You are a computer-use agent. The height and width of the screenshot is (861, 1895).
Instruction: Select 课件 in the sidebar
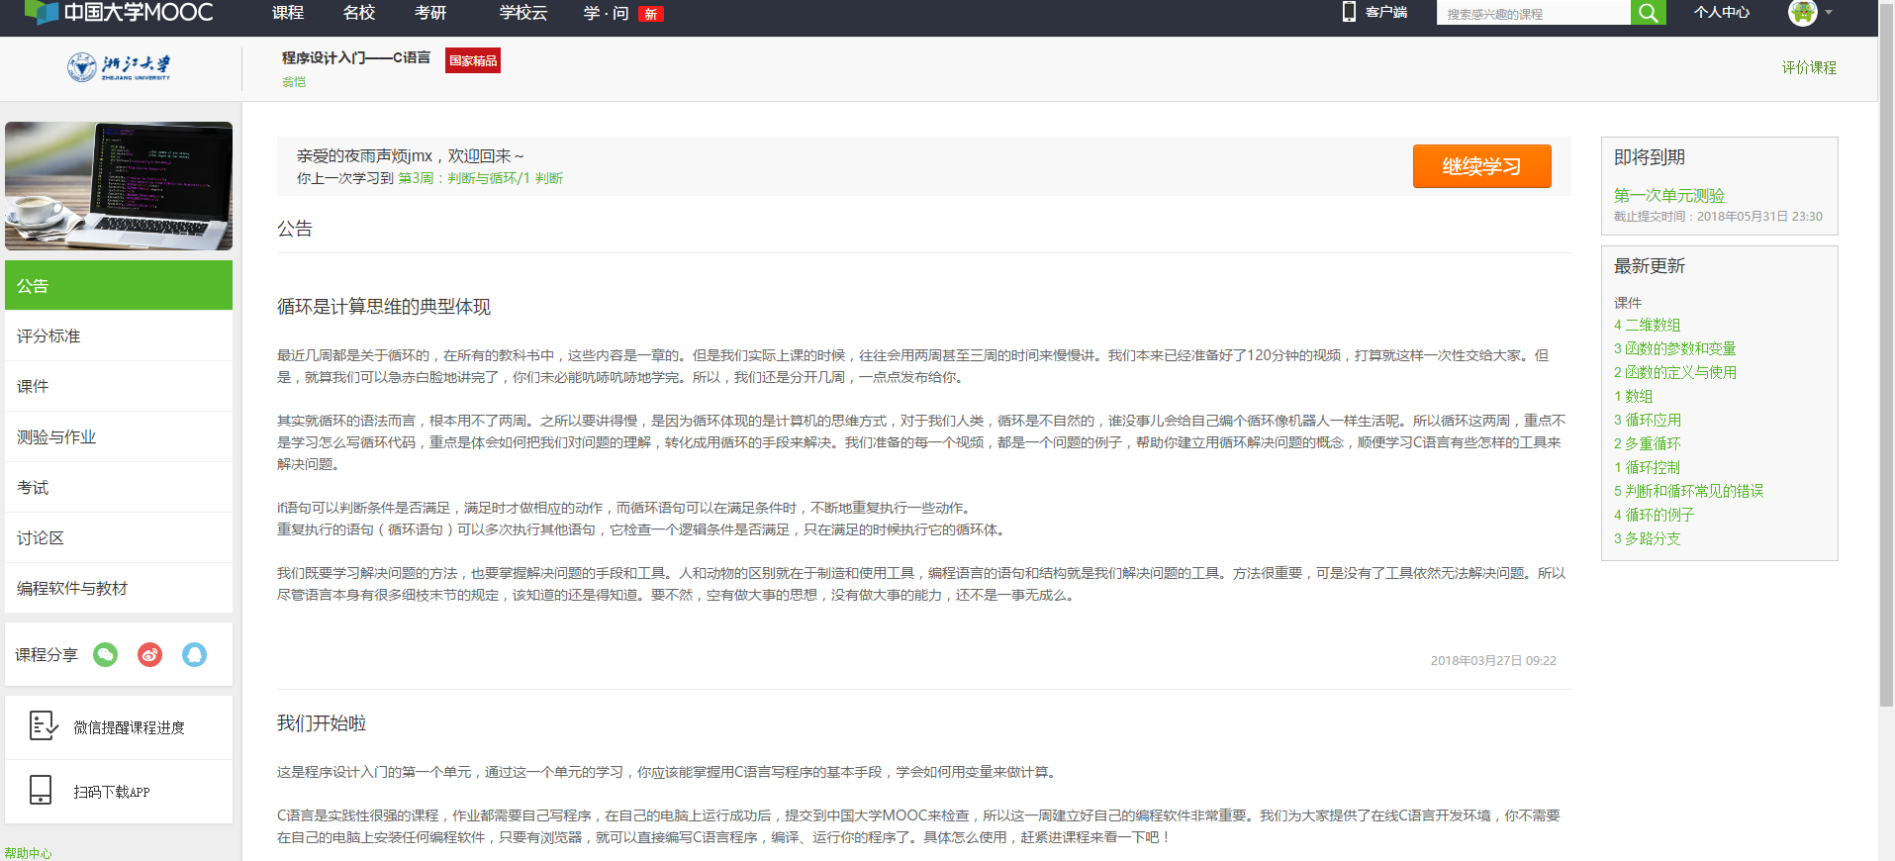click(119, 386)
